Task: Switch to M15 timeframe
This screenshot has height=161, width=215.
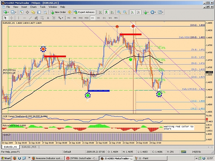Action: pos(80,18)
